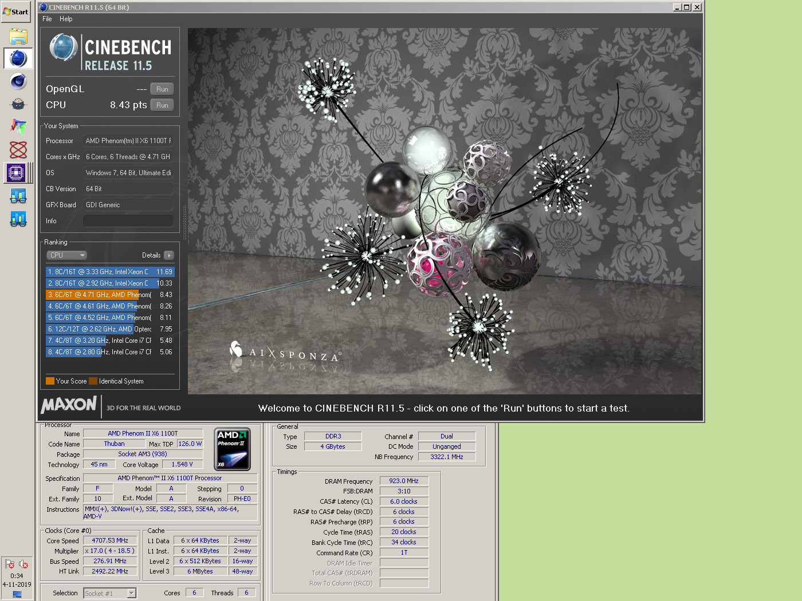Click the Details arrow button
The width and height of the screenshot is (802, 601).
[x=168, y=255]
